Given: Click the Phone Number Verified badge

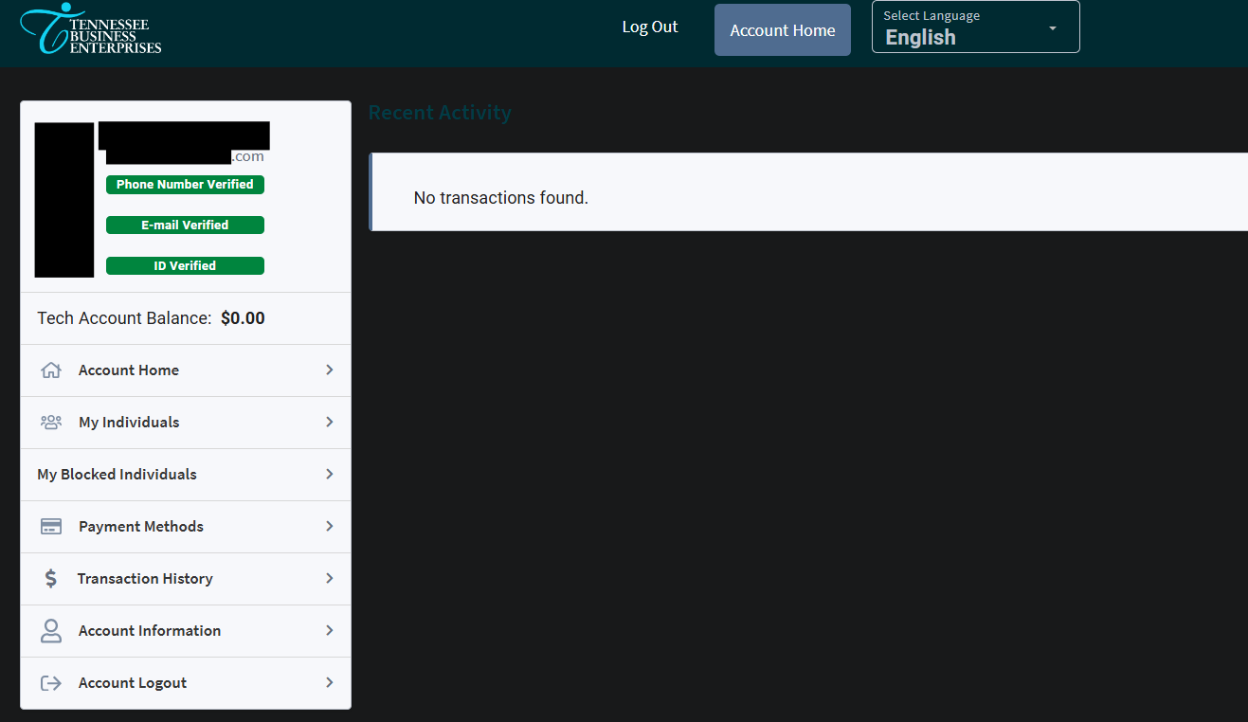Looking at the screenshot, I should [x=185, y=184].
